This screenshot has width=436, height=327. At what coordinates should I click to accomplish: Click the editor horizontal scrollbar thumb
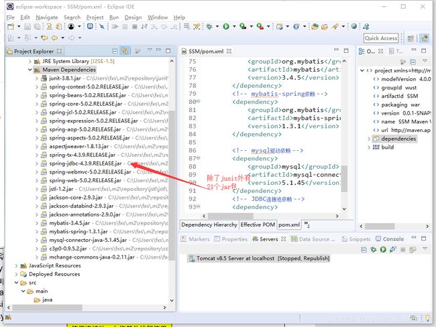[231, 216]
